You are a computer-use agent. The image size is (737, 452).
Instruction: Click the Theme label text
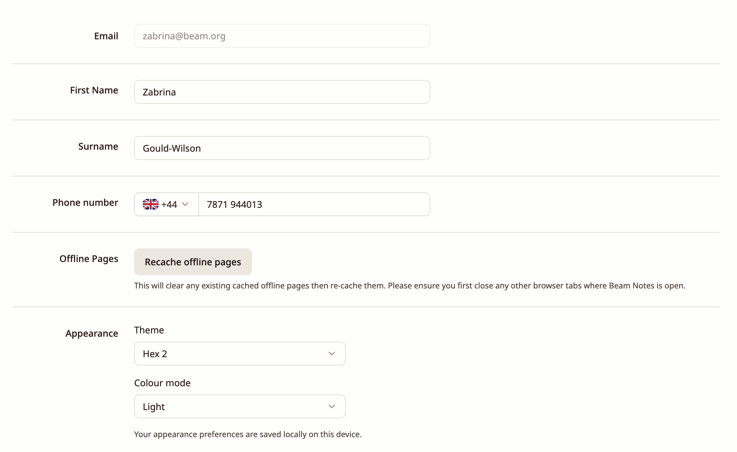pos(149,330)
